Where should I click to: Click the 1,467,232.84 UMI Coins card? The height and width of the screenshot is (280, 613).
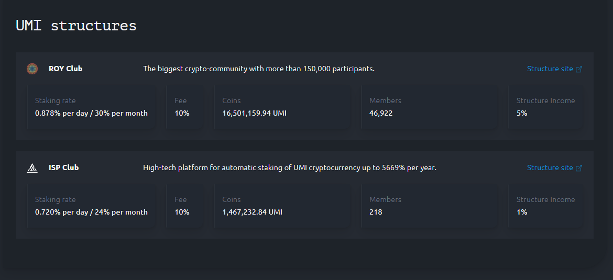pos(282,206)
